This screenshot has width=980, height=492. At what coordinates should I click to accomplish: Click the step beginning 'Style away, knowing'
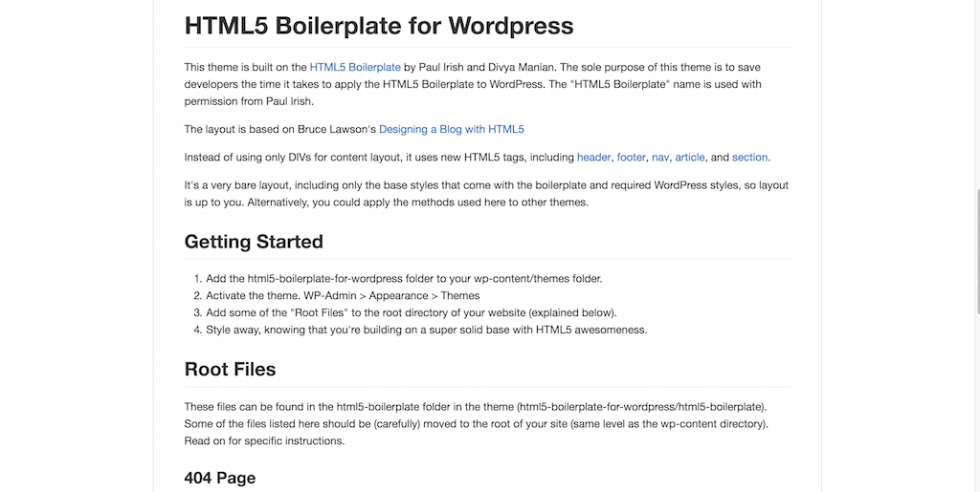427,330
